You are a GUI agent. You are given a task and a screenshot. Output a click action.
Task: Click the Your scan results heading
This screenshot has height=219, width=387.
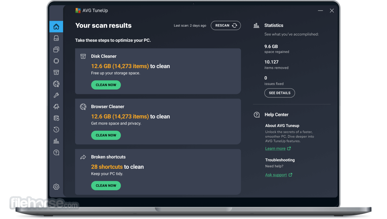pyautogui.click(x=103, y=25)
